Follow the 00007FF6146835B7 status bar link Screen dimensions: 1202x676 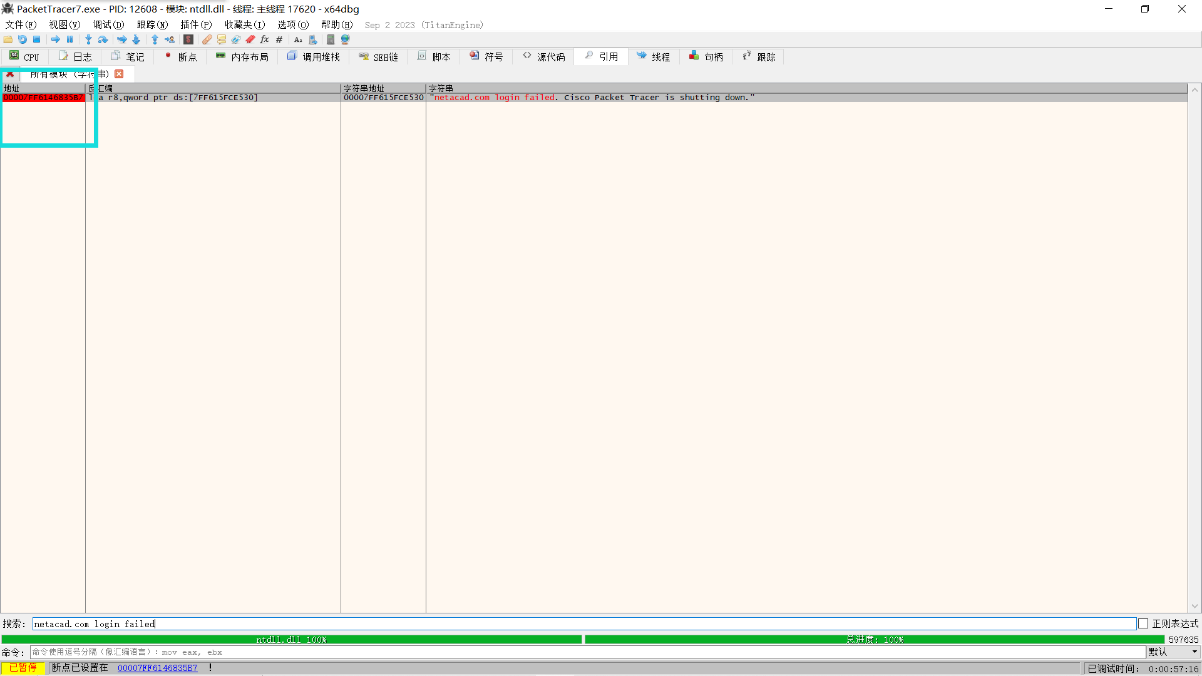point(157,668)
